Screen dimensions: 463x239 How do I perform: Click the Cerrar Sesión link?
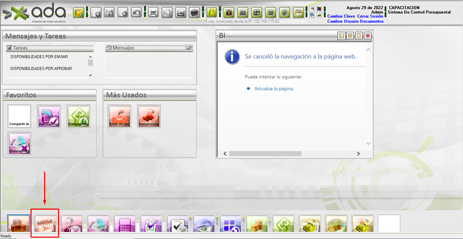point(370,16)
